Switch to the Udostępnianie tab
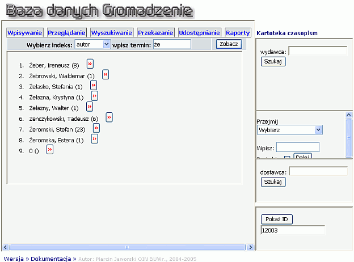 (x=199, y=33)
